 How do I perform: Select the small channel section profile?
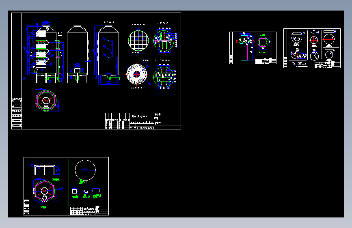tap(86, 191)
